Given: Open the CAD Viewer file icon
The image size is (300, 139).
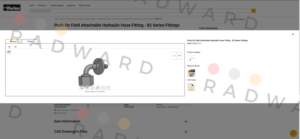Looking at the screenshot, I should pos(191,87).
